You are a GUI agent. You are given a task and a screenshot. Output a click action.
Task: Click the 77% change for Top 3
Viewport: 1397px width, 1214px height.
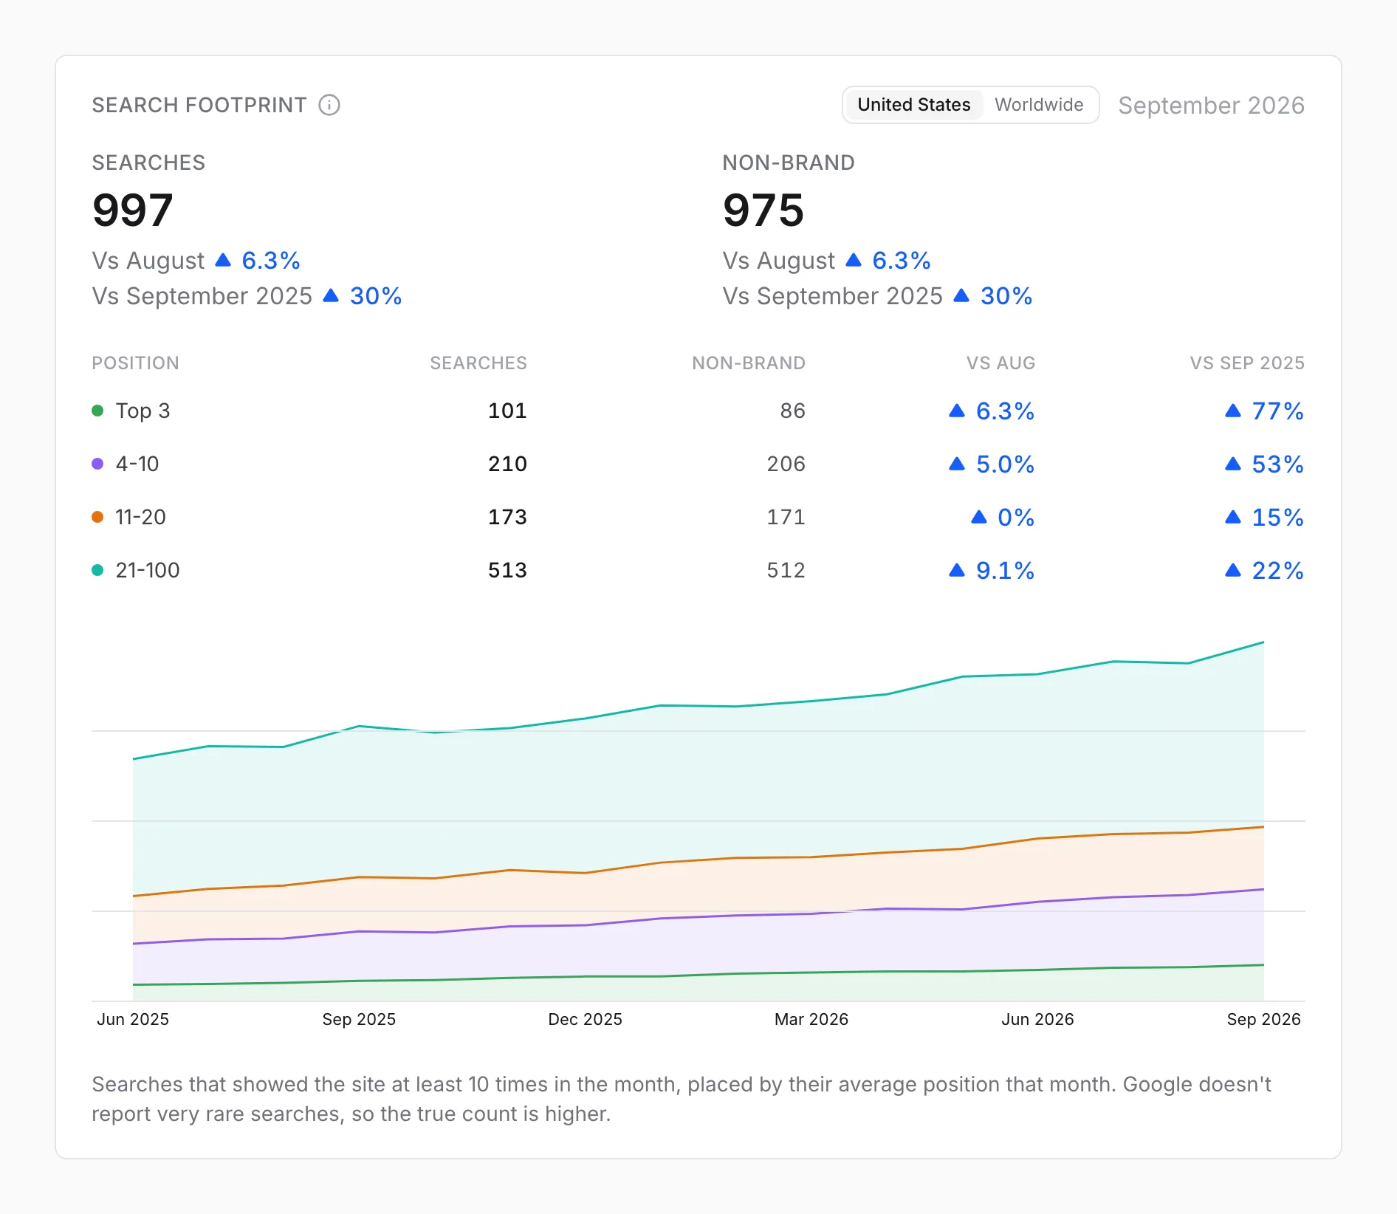pos(1264,411)
